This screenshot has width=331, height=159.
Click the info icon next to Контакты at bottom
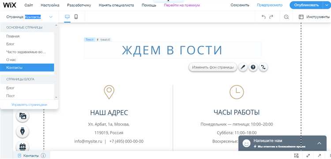coord(43,155)
